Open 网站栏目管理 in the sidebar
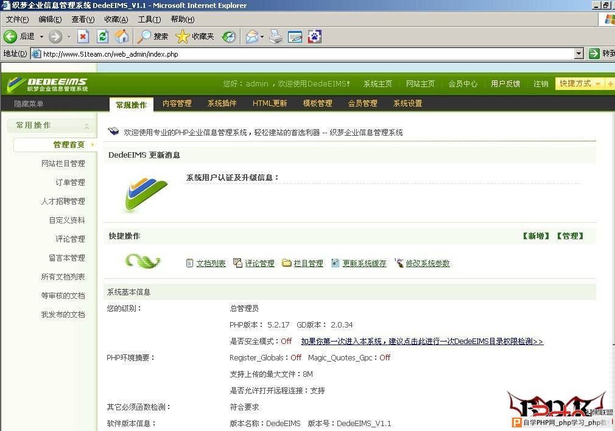The height and width of the screenshot is (431, 615). click(63, 164)
